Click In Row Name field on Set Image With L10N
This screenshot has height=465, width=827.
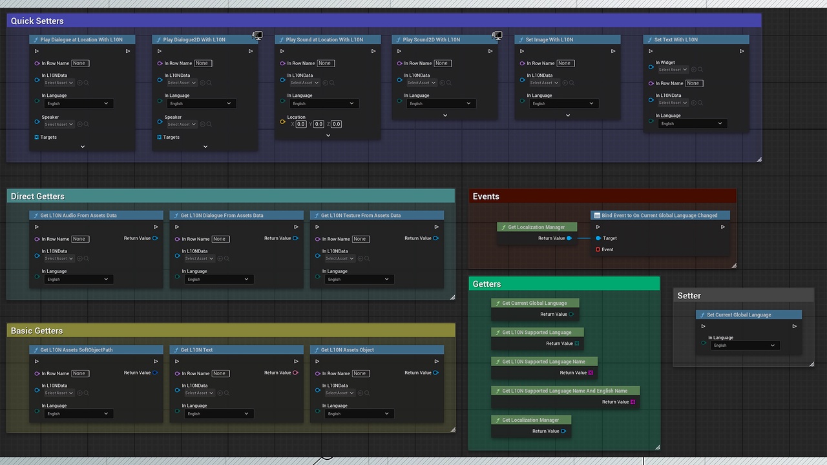(x=565, y=63)
